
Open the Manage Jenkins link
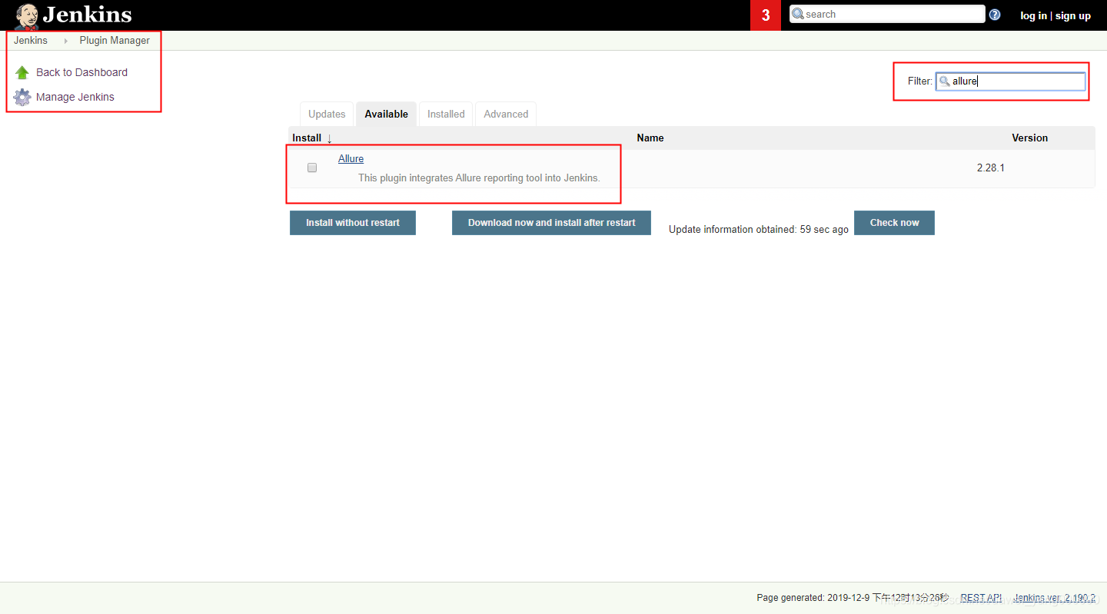75,97
